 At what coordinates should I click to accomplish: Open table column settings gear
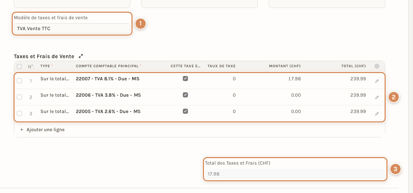point(377,66)
